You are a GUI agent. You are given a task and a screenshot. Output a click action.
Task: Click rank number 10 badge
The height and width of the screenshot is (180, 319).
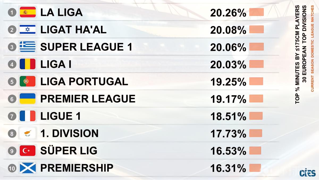click(12, 168)
